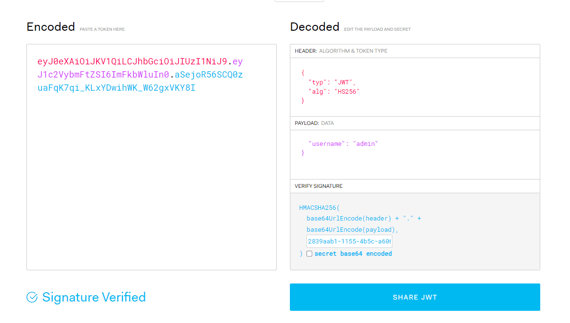Click the EDIT THE PAYLOAD AND SECRET hint
This screenshot has width=570, height=323.
(x=377, y=29)
